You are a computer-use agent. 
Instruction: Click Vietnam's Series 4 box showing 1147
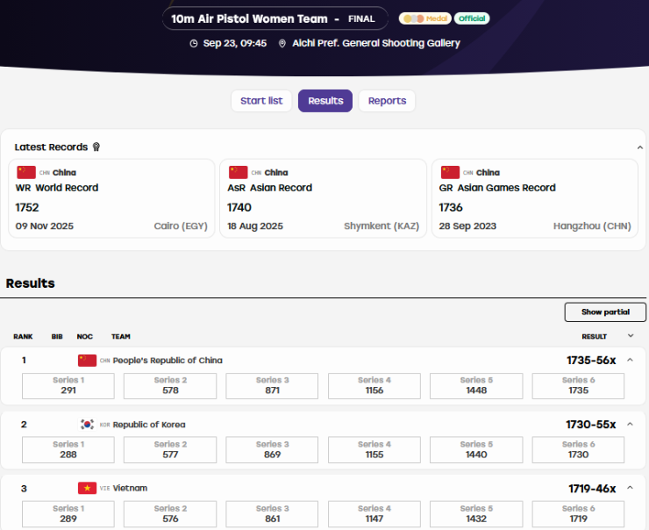click(374, 514)
